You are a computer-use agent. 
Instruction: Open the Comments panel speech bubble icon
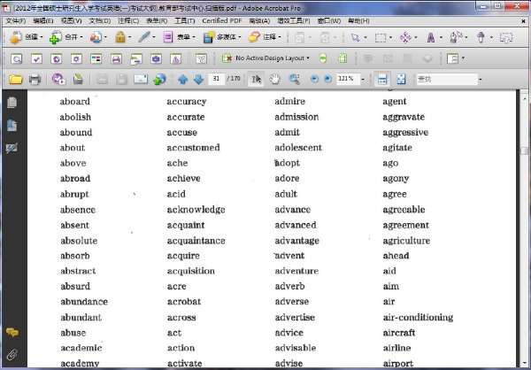(12, 333)
